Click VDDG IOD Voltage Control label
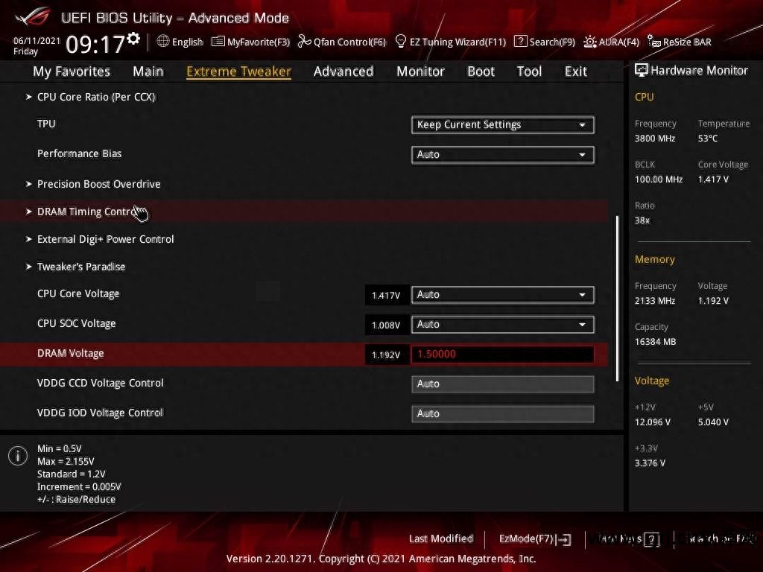763x572 pixels. [x=101, y=413]
